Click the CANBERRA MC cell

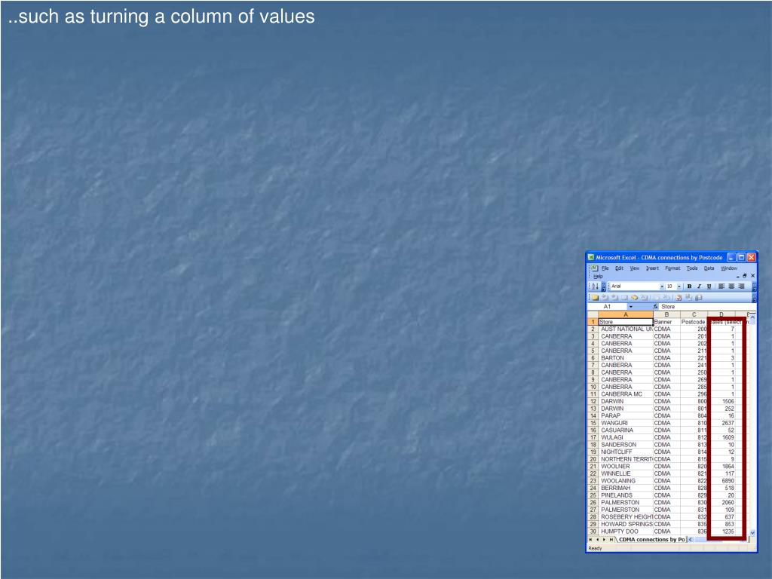click(x=626, y=394)
